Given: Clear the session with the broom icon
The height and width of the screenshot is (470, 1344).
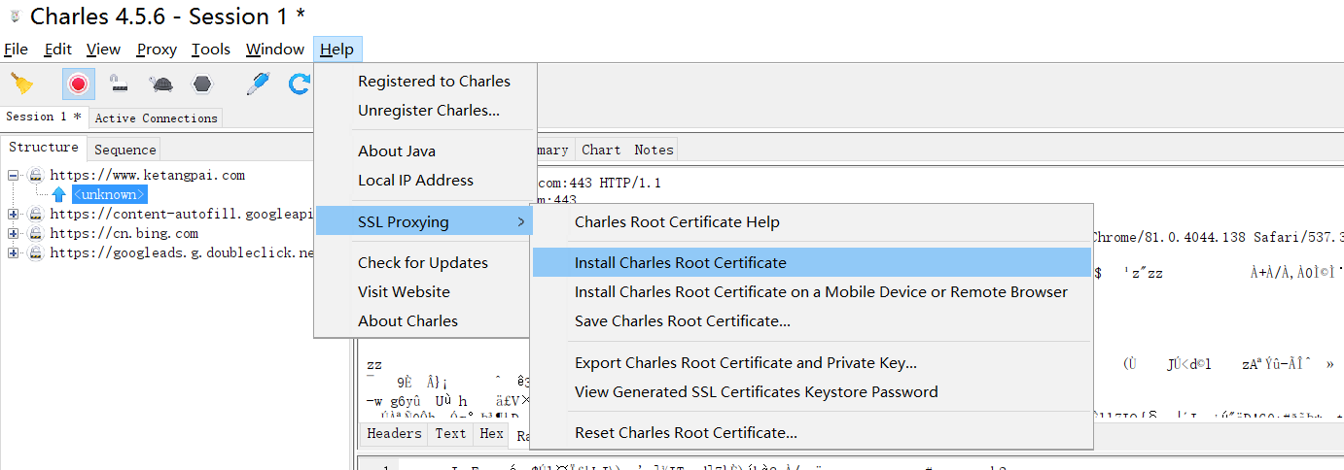Looking at the screenshot, I should coord(21,84).
